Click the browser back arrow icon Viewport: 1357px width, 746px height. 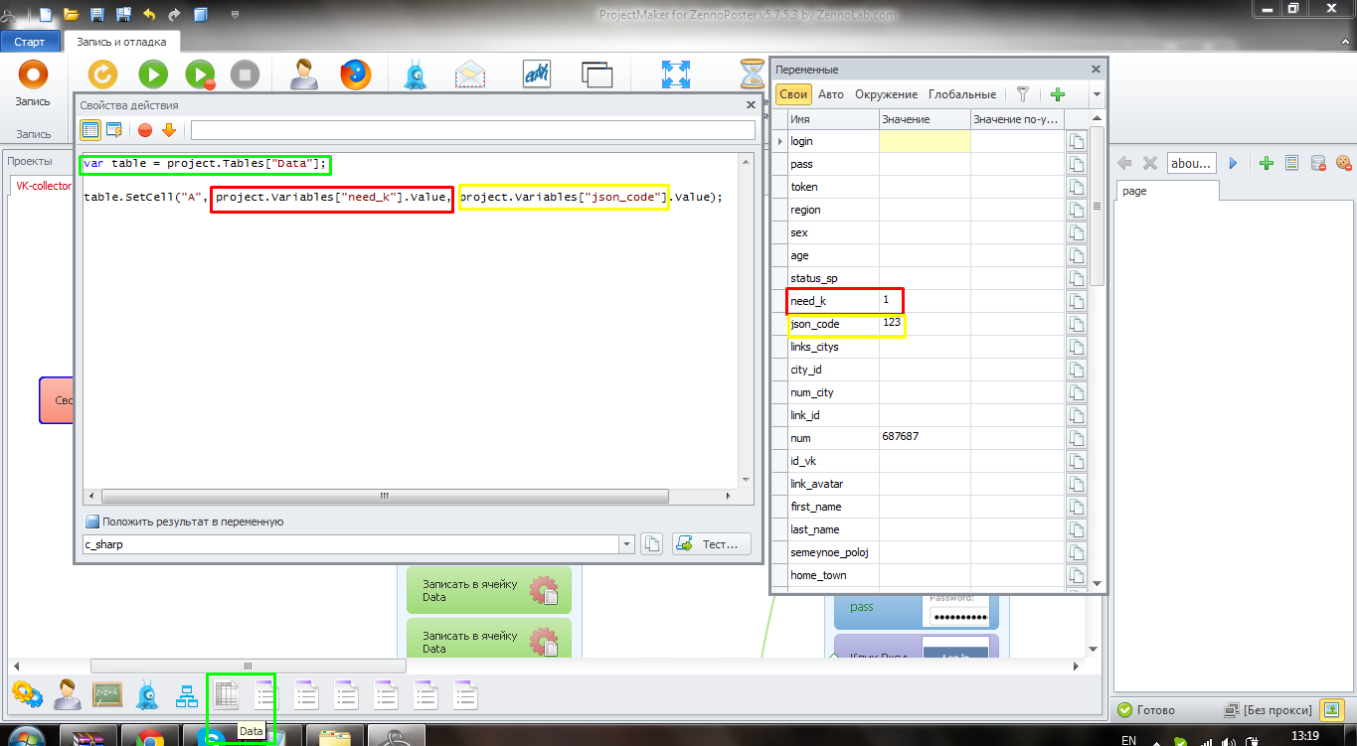coord(1125,163)
